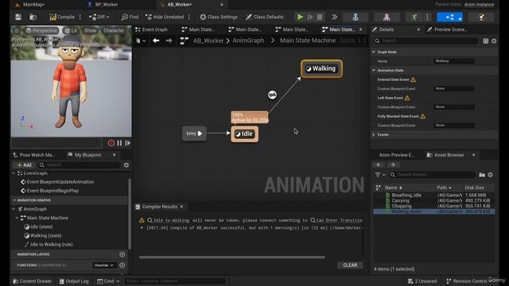Toggle preview recording button

pos(111,143)
